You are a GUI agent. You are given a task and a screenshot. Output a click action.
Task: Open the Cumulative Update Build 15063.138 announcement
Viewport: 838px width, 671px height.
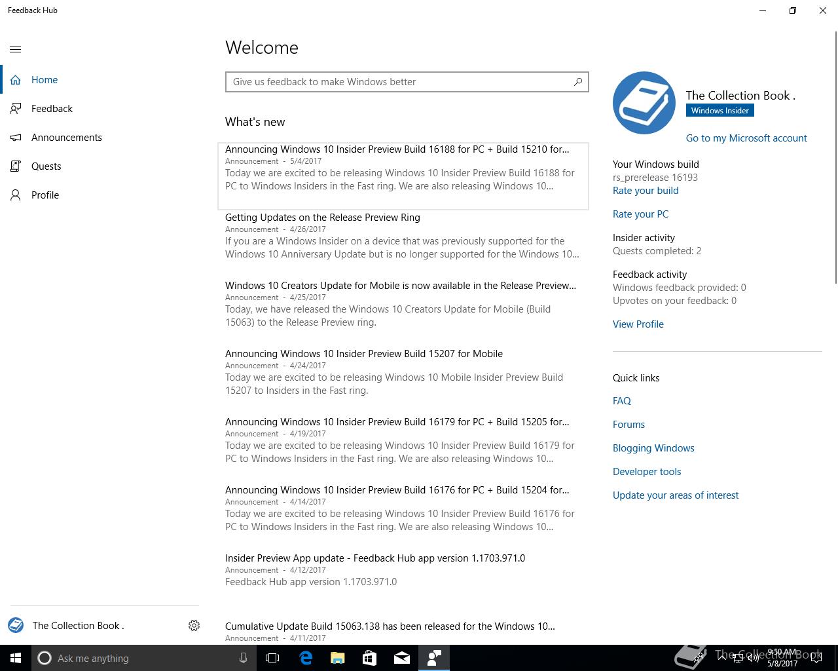403,632
